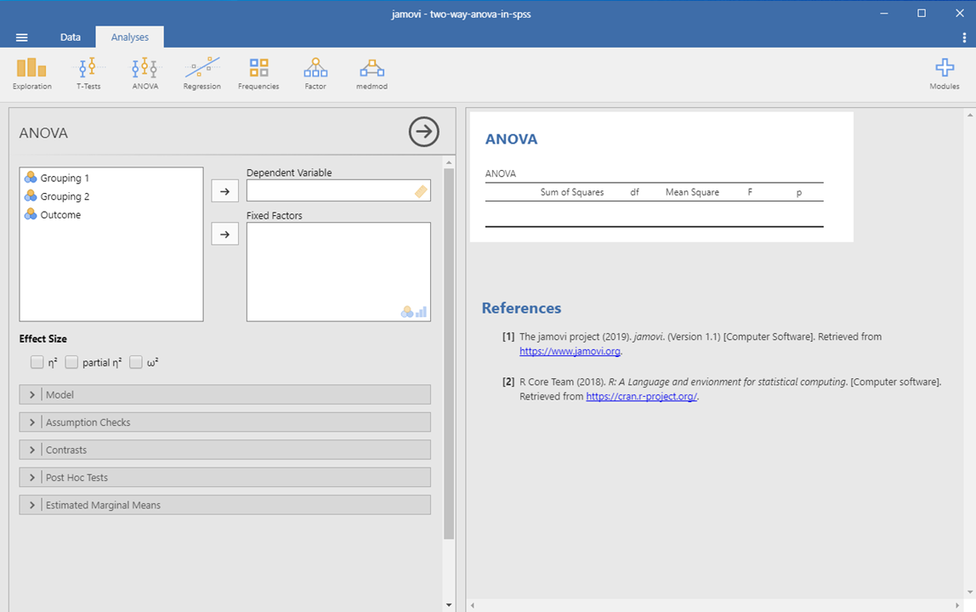Open the Modules add-on library

[944, 74]
